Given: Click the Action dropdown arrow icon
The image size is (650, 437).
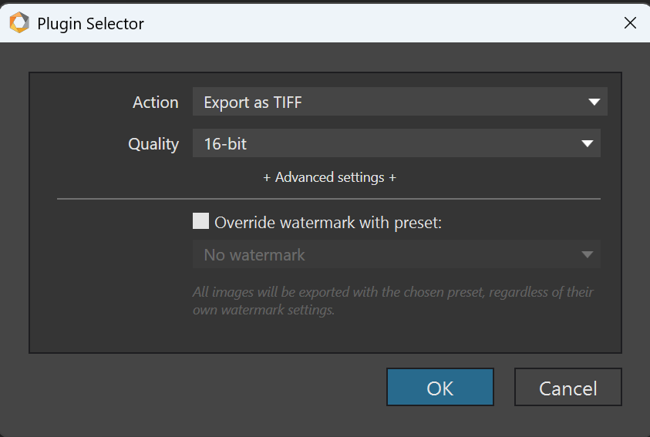Looking at the screenshot, I should coord(594,102).
